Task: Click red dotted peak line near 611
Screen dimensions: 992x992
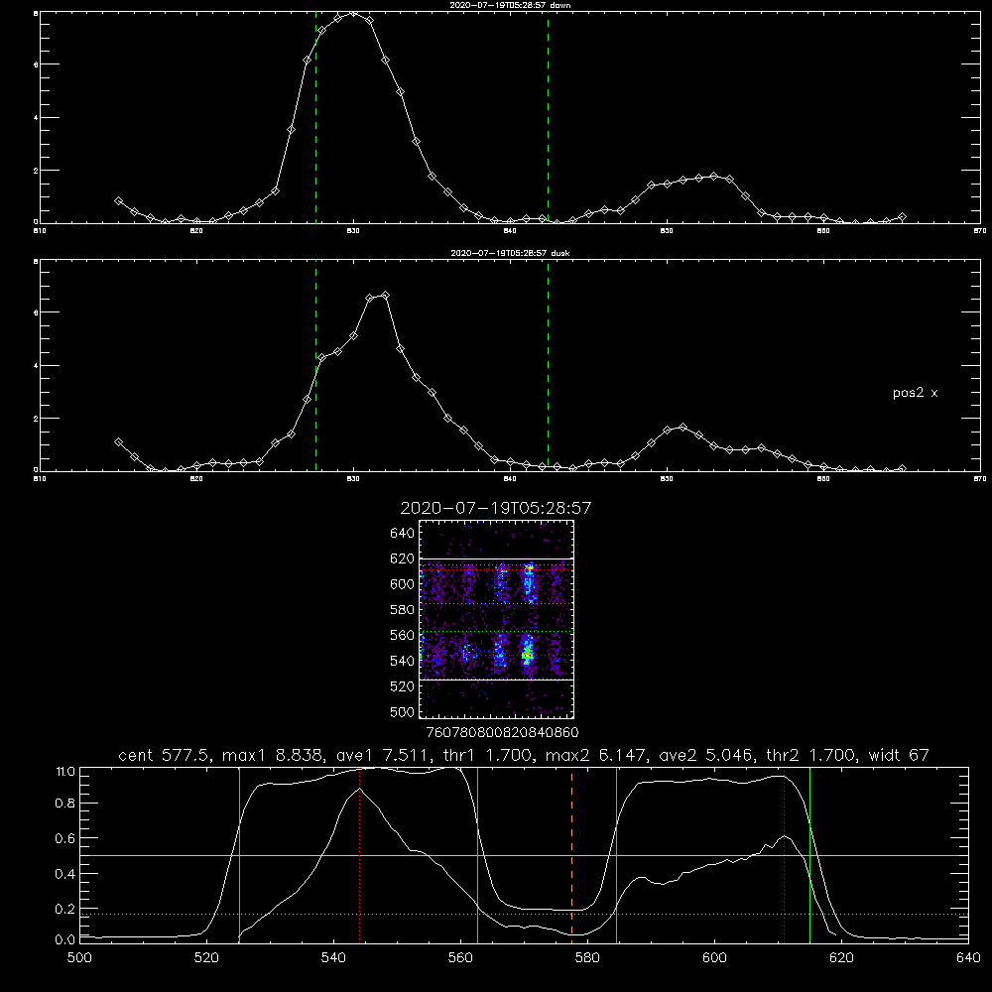Action: [785, 854]
